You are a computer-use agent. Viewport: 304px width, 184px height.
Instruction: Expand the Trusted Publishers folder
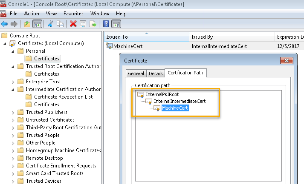pos(13,112)
